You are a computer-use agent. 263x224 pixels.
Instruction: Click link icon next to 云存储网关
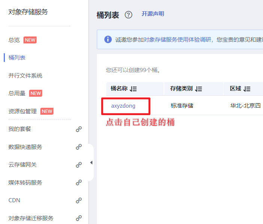point(79,165)
